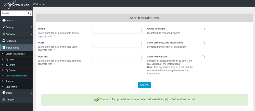
Task: Focus the Domains input field
Action: click(117, 58)
